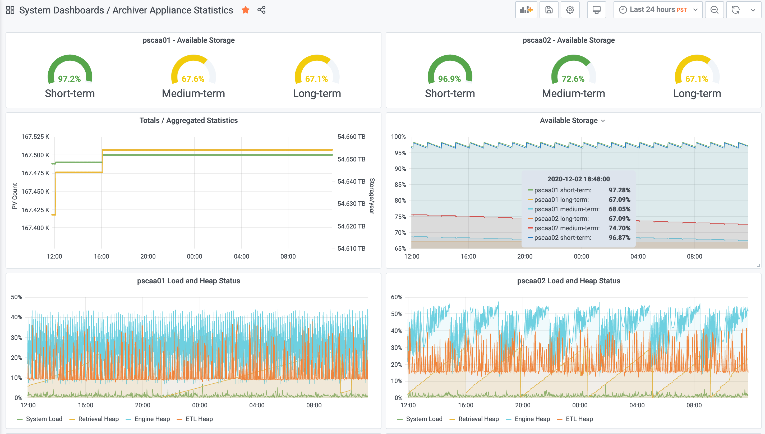This screenshot has width=765, height=434.
Task: Click pscaa02 - Available Storage panel title
Action: point(569,40)
